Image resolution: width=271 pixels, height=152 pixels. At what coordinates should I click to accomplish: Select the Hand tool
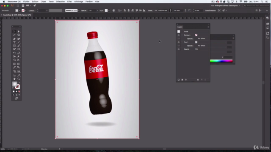click(x=14, y=79)
